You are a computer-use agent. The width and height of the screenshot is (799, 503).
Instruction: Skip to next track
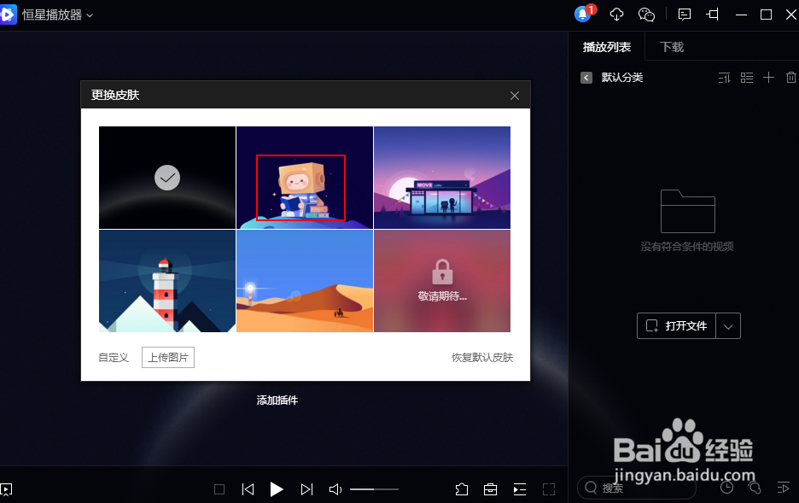point(306,489)
